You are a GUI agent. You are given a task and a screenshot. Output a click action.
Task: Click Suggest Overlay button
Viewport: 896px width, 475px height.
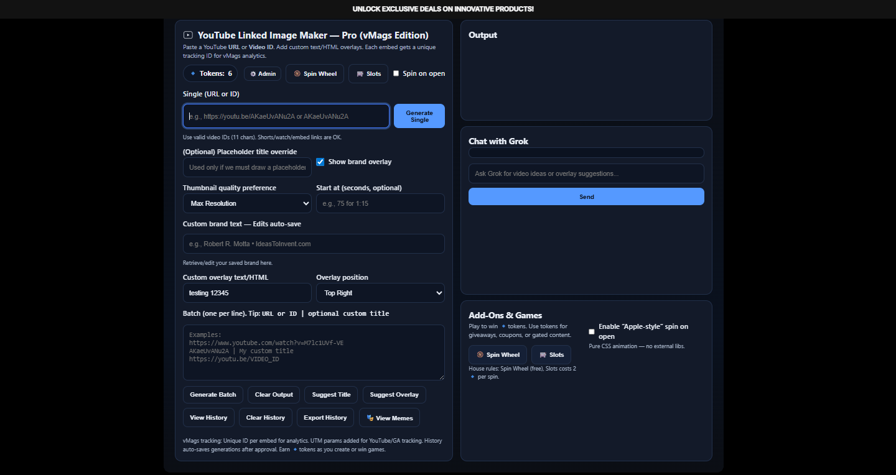(394, 395)
